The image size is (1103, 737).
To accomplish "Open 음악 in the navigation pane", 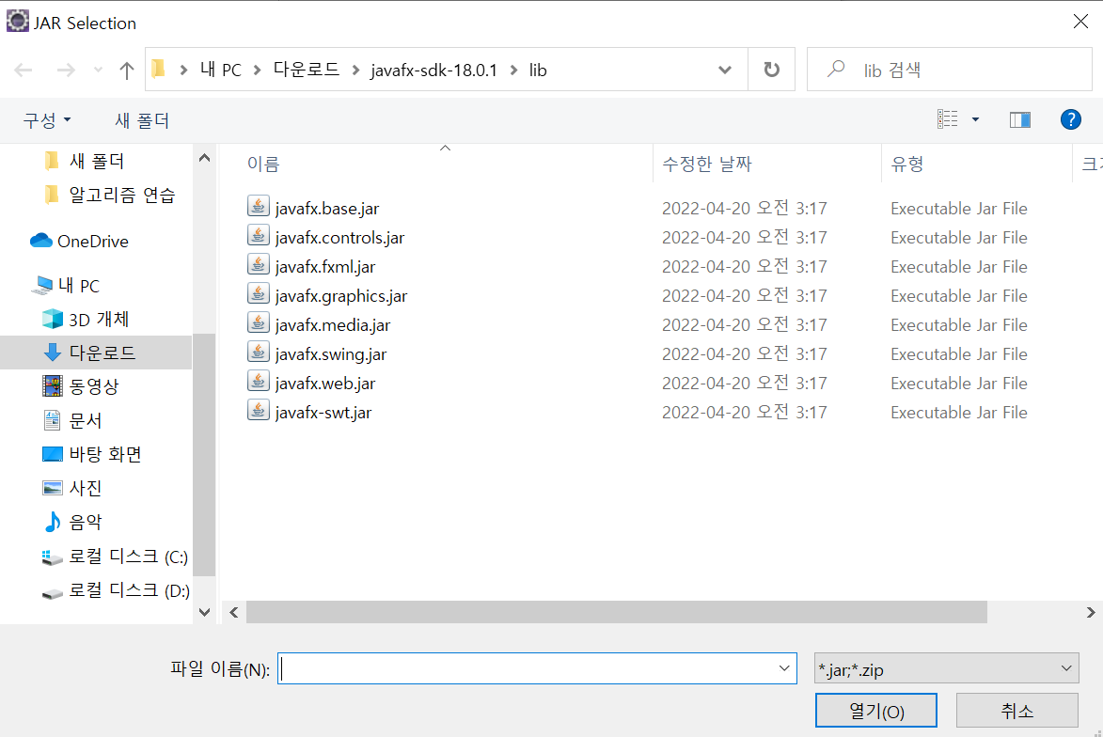I will pyautogui.click(x=86, y=522).
